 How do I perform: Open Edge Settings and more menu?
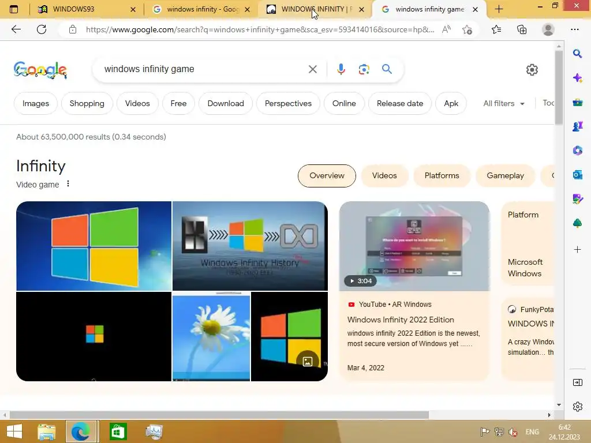tap(574, 29)
